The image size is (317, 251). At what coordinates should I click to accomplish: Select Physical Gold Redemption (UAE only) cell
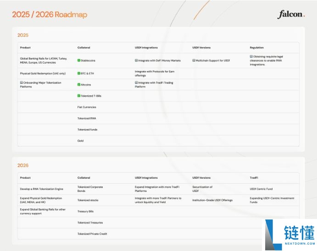[43, 73]
